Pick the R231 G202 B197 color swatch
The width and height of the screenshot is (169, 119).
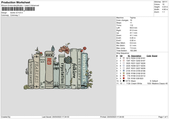tap(124, 61)
